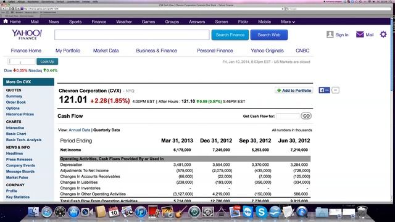Open QuickTime Player from the Dock
The image size is (395, 222).
click(x=302, y=212)
